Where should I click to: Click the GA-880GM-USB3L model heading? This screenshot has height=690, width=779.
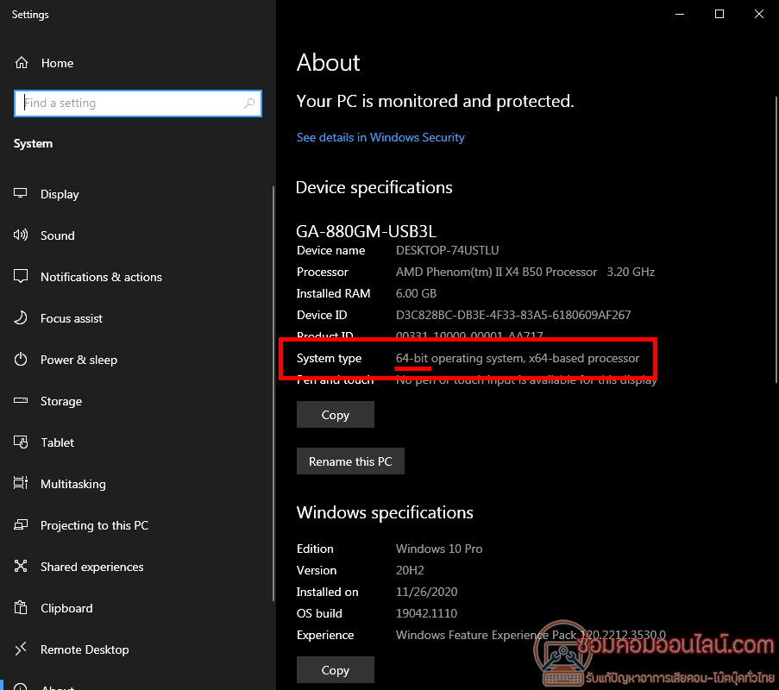click(x=366, y=231)
